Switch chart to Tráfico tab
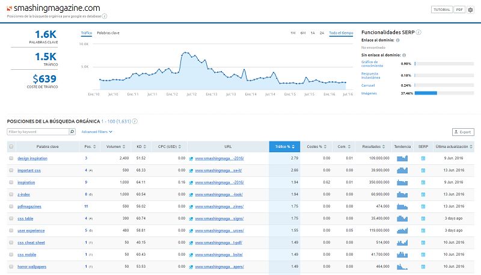 coord(87,33)
